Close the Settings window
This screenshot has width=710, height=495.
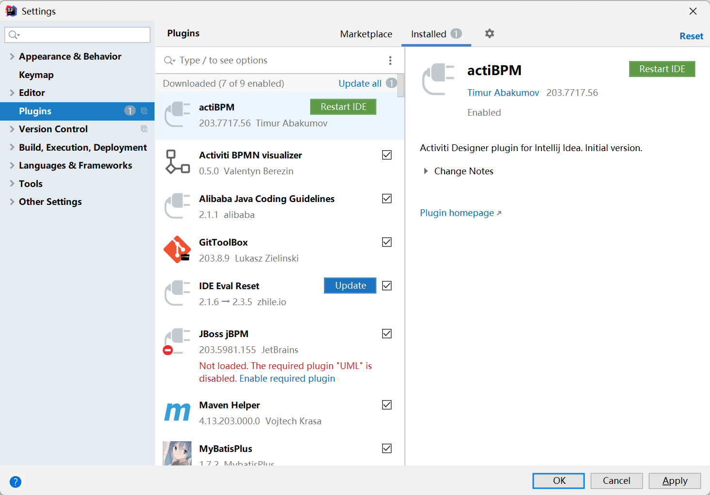click(x=693, y=11)
